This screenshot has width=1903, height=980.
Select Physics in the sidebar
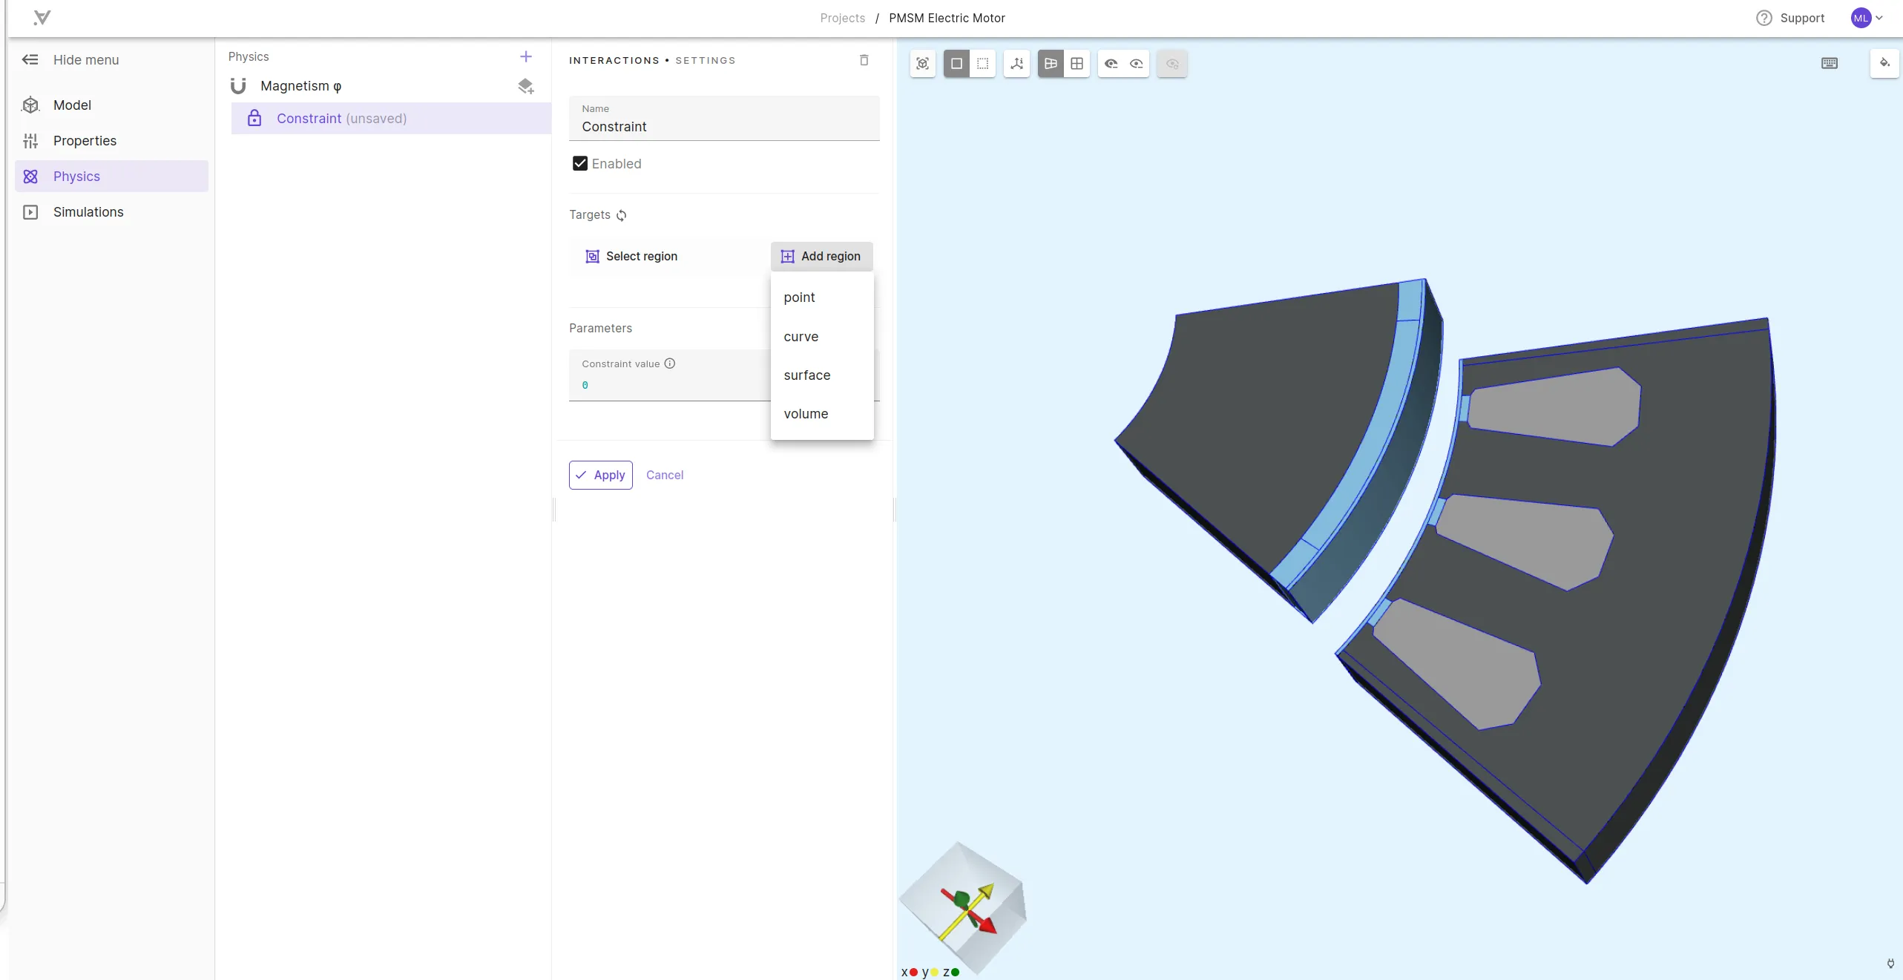coord(111,176)
